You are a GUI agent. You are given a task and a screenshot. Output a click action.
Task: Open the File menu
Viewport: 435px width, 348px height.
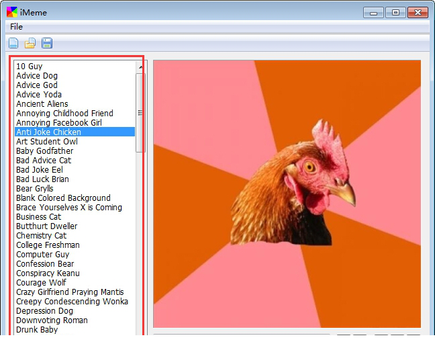[x=16, y=27]
